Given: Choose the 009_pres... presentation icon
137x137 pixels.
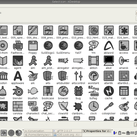Looking at the screenshot, I should click(x=63, y=30).
